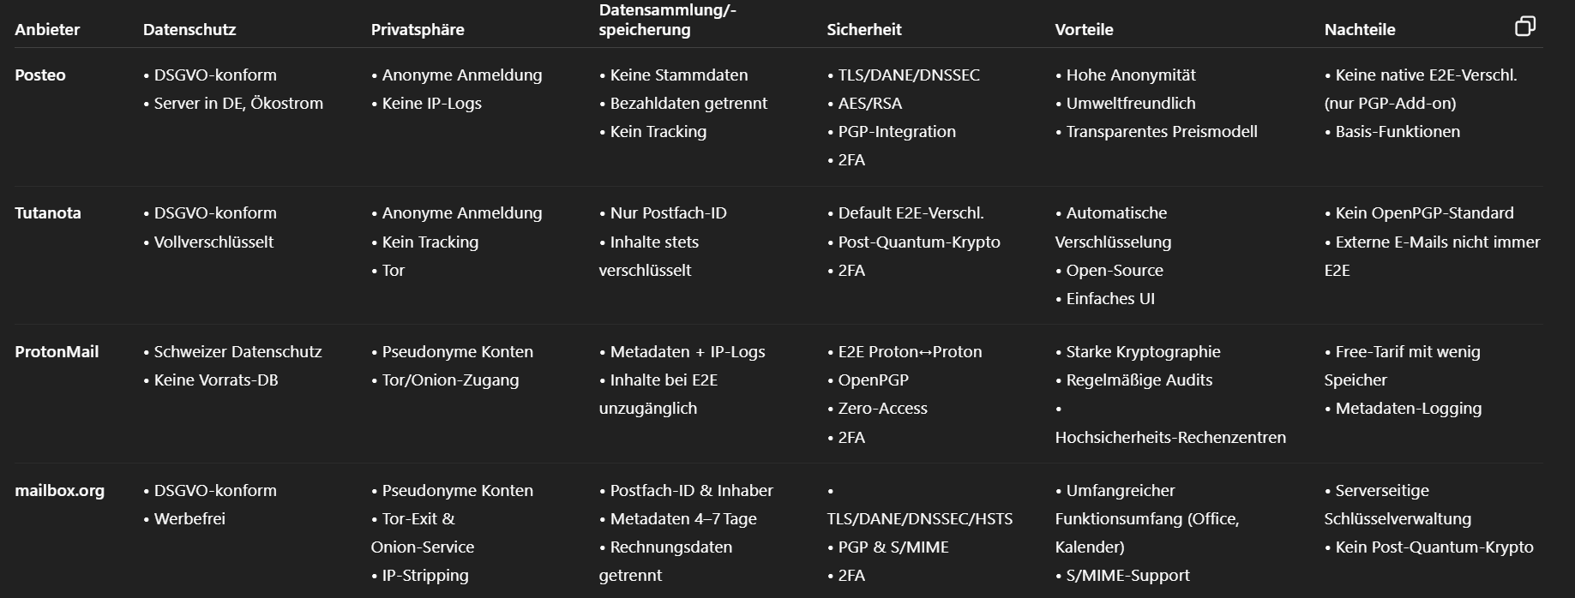Click the "Kein OpenPGP-Standard" disadvantage

(x=1424, y=212)
